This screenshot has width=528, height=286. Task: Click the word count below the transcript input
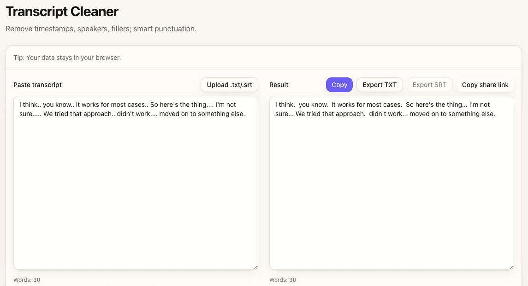click(27, 280)
